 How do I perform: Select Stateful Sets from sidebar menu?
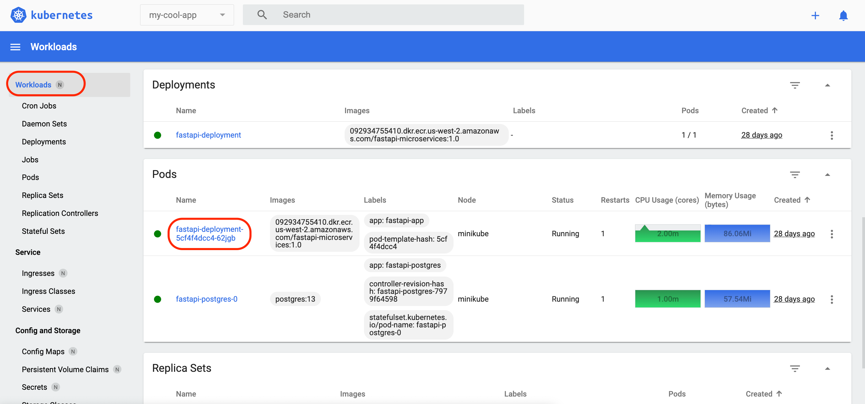pos(43,230)
